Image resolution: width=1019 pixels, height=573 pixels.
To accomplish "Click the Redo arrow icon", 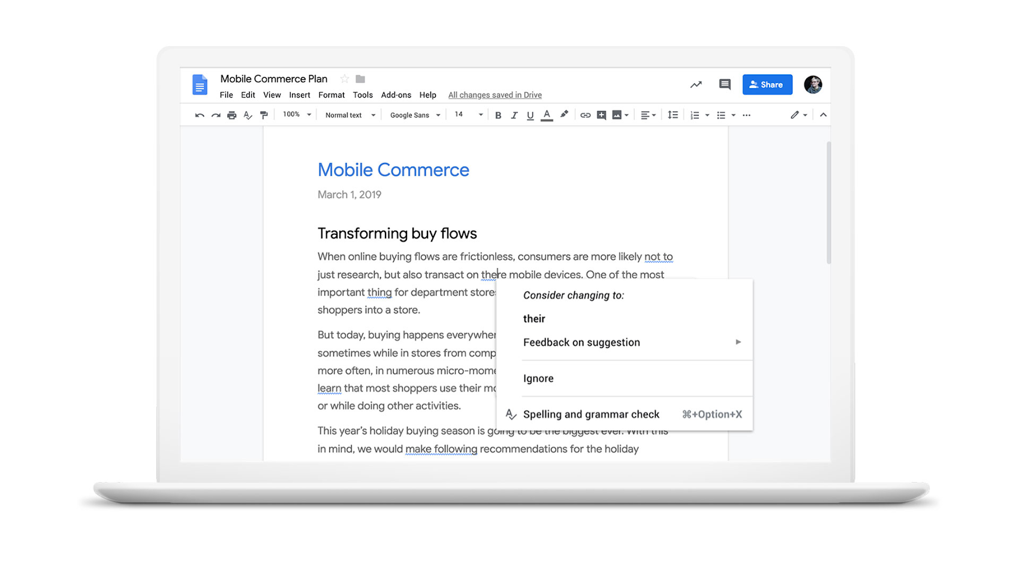I will (216, 115).
